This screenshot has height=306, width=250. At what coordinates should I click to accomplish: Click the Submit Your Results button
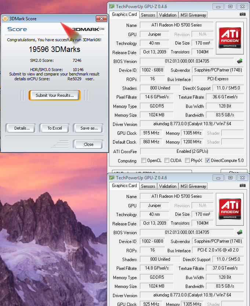coord(55,95)
